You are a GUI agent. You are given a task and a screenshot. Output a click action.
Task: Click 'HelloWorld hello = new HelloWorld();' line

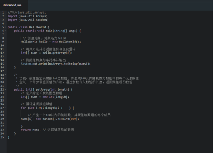click(x=51, y=42)
